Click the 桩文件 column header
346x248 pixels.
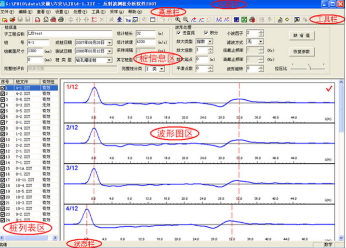(27, 82)
